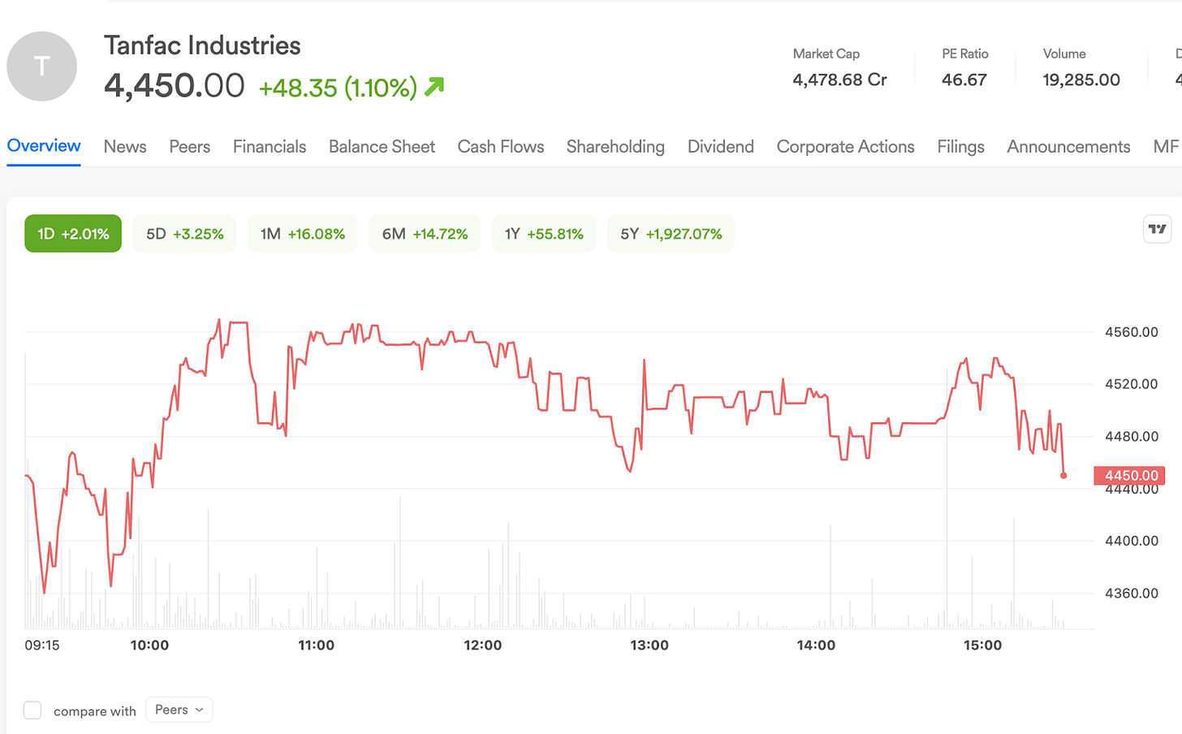This screenshot has width=1182, height=734.
Task: Open the MF tab
Action: click(1167, 147)
